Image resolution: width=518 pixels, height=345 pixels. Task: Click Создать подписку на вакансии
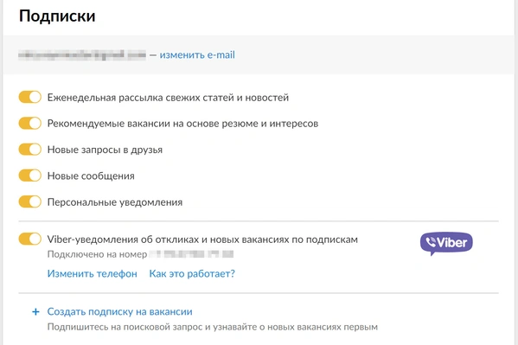(x=119, y=311)
